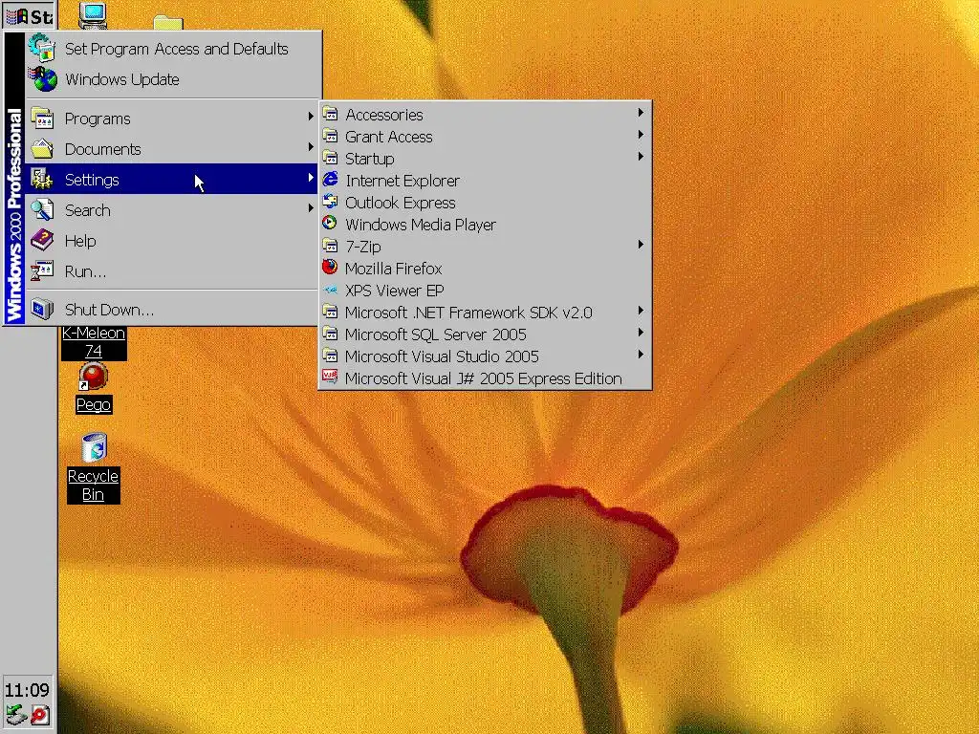The width and height of the screenshot is (979, 734).
Task: Expand the Search submenu arrow
Action: coord(311,207)
